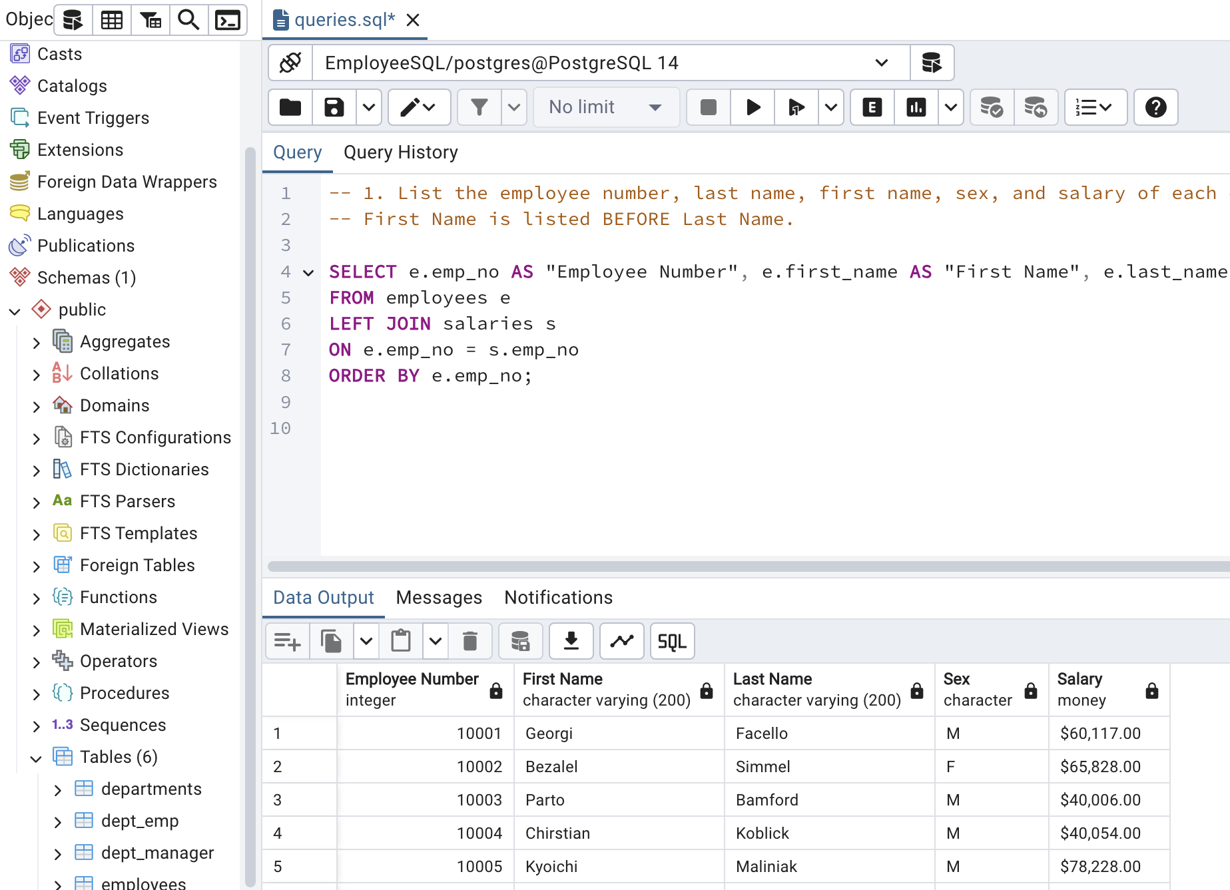
Task: Paste rows in results toolbar
Action: (x=401, y=642)
